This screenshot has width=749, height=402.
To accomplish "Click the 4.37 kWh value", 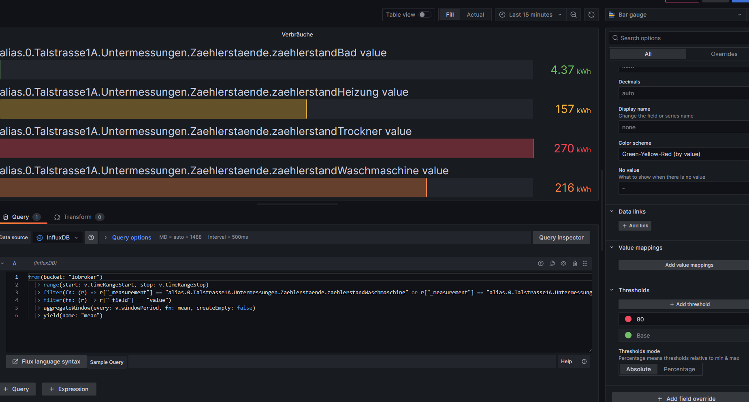I will [571, 70].
